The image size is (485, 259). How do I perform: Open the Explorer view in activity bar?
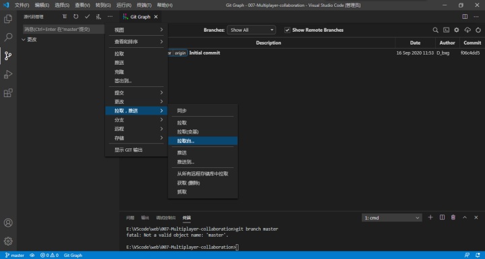click(x=8, y=19)
